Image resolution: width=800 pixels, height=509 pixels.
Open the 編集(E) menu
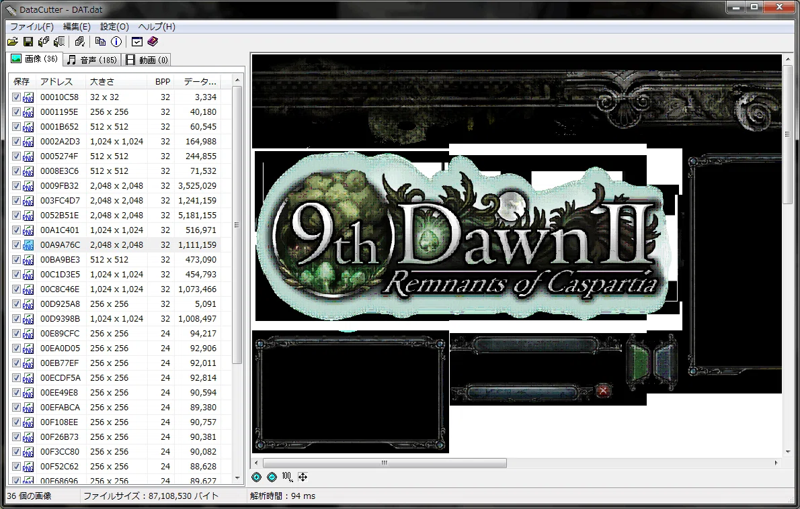click(x=77, y=26)
